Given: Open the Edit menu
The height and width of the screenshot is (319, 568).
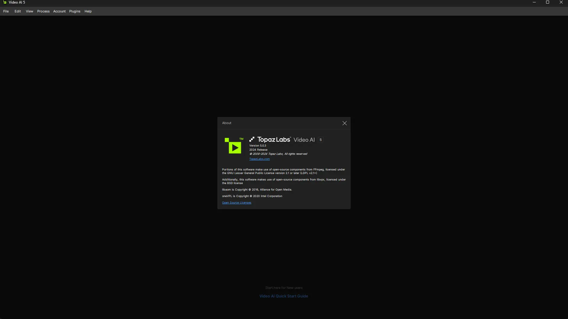Looking at the screenshot, I should 18,11.
